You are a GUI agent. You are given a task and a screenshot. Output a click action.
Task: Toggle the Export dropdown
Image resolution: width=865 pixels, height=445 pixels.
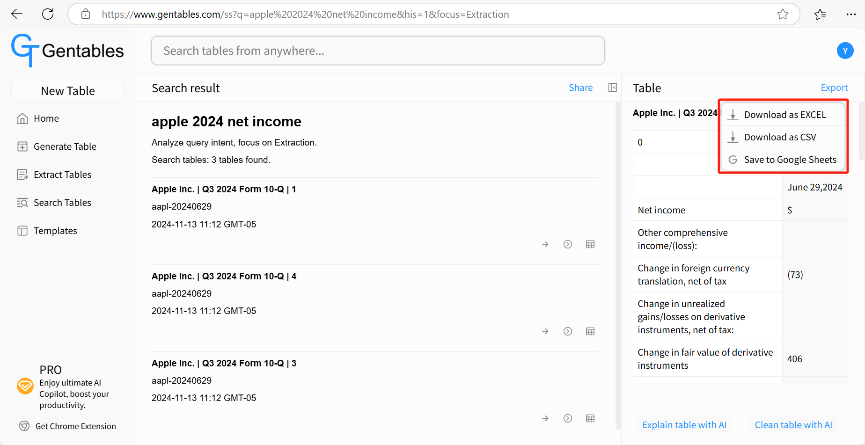[x=834, y=88]
